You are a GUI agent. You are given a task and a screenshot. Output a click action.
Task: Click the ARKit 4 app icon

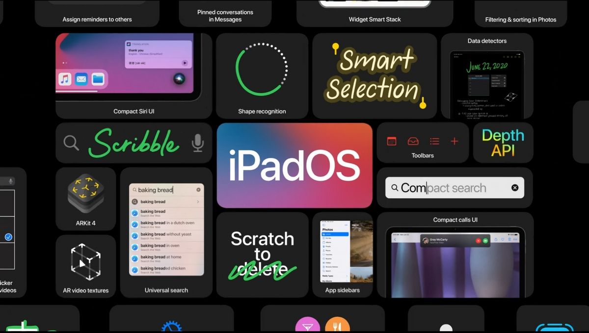[x=85, y=192]
